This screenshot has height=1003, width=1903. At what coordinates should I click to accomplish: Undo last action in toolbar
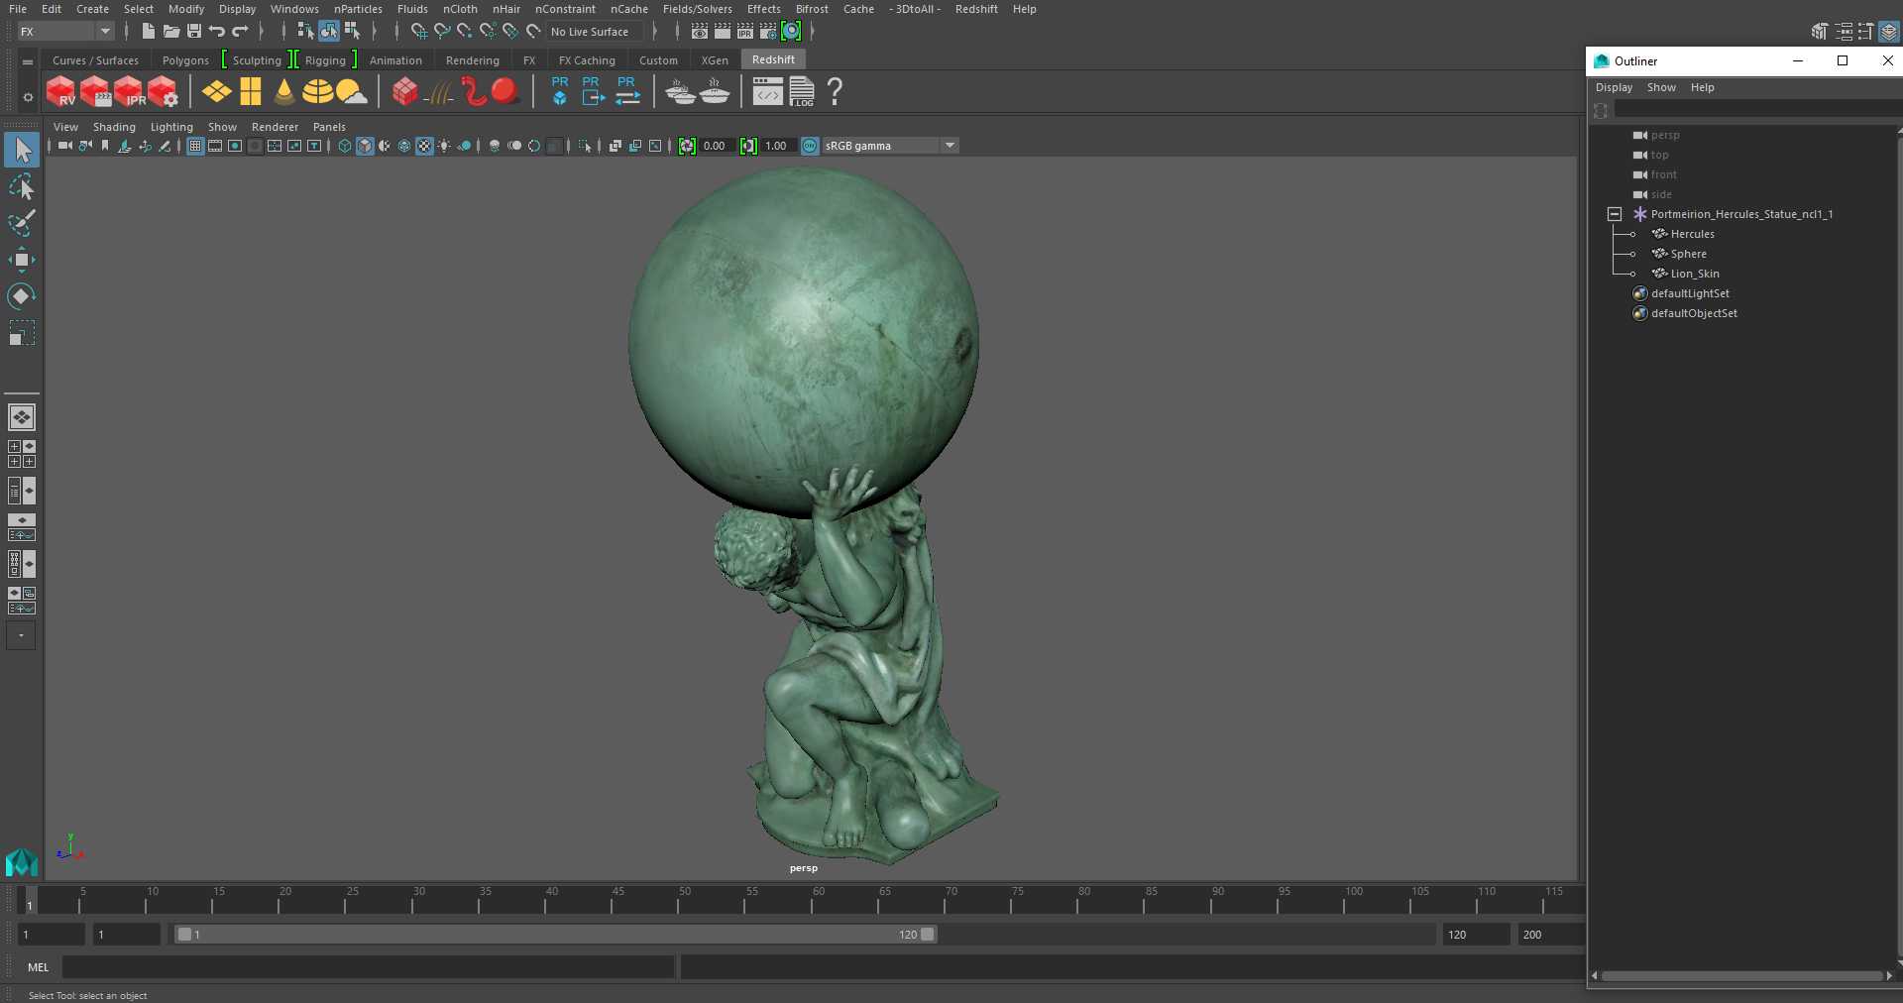point(216,32)
